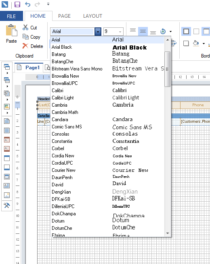Open the toolbox settings hammer and wrench icon

click(7, 205)
